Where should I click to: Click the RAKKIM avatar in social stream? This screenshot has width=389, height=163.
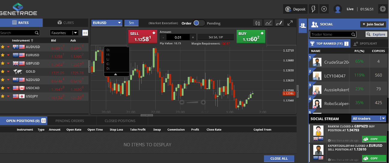318,131
